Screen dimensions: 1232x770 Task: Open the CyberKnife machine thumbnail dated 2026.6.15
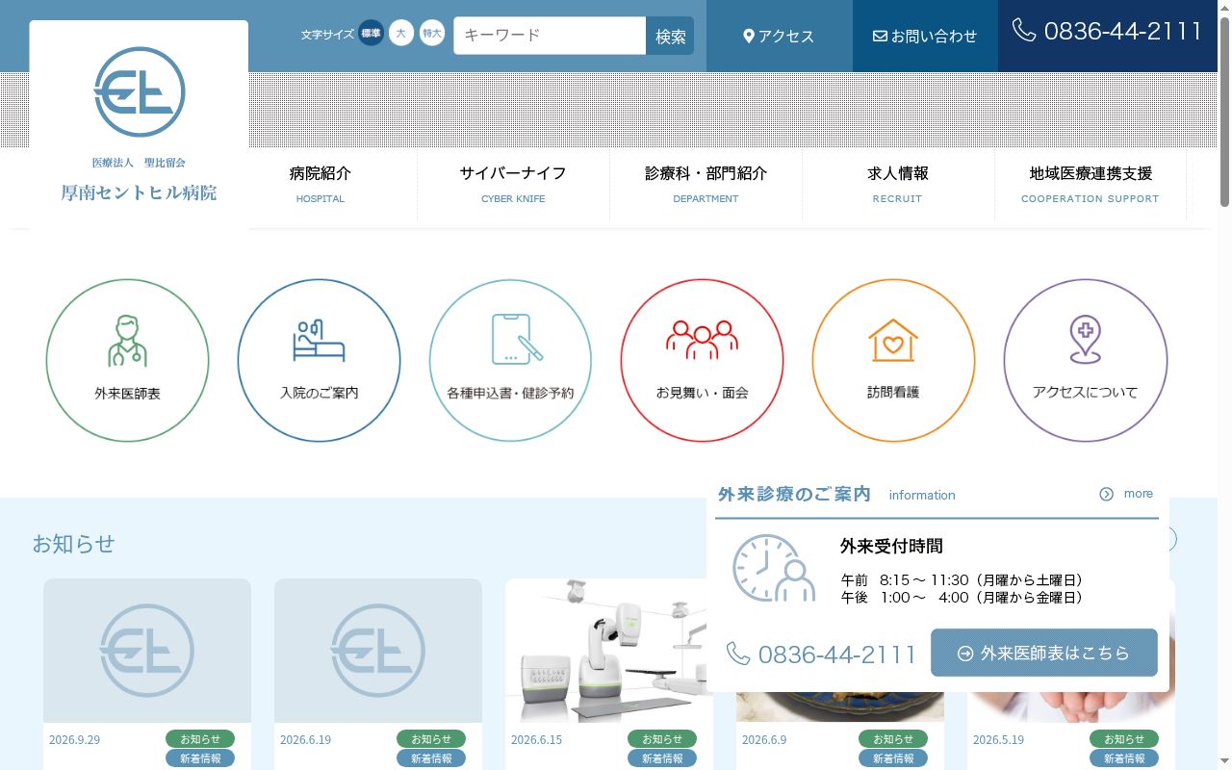(x=609, y=651)
